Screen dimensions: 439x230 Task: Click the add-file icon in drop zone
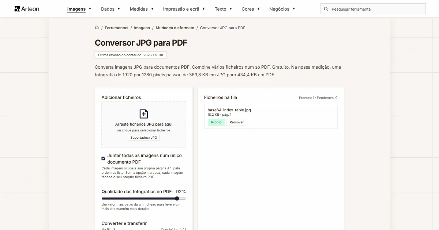(144, 114)
